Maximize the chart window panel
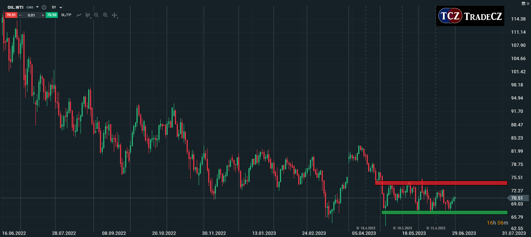The height and width of the screenshot is (237, 531). pyautogui.click(x=523, y=3)
